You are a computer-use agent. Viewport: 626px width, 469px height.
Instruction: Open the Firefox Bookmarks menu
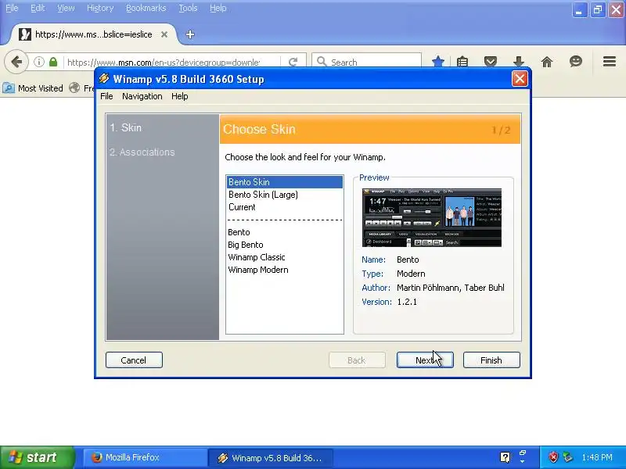(x=146, y=8)
